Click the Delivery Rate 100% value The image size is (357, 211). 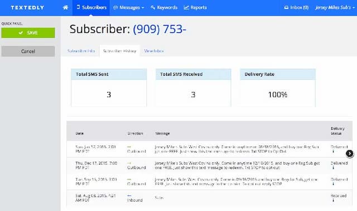278,94
